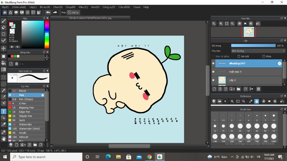The image size is (287, 161).
Task: Hide the #hoidap247 layer
Action: [213, 63]
